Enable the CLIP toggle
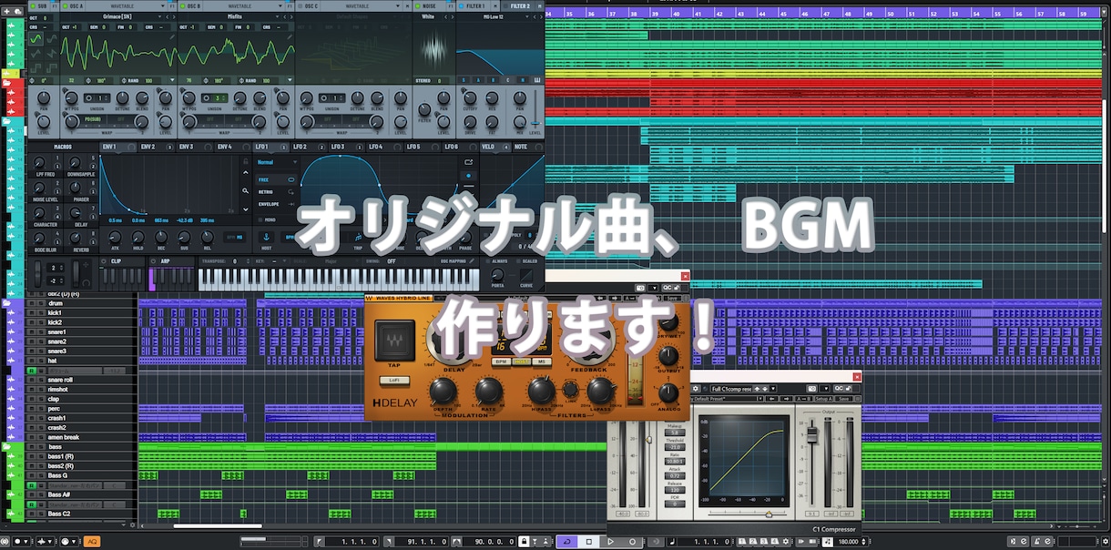 [103, 260]
